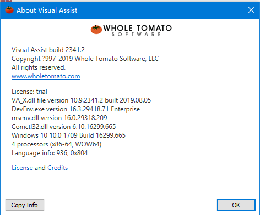Click the tomato icon in the title bar

[9, 10]
